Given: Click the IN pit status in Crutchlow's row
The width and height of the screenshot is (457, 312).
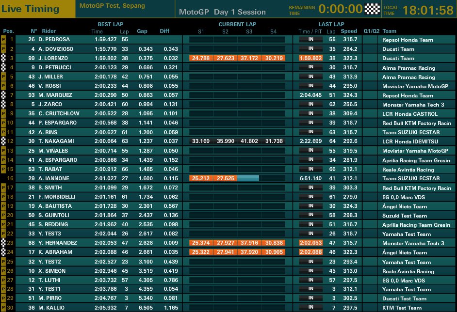Looking at the screenshot, I should point(310,113).
